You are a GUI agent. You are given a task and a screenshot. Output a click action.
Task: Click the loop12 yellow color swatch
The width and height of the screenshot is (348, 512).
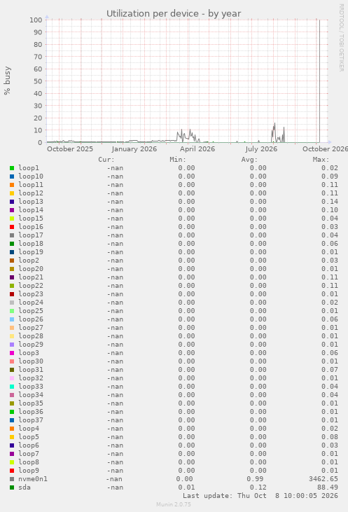12,193
